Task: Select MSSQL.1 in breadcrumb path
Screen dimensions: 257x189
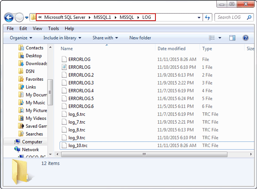Action: click(x=102, y=17)
